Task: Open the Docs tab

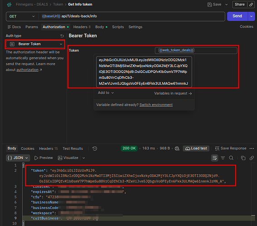Action: coord(14,27)
